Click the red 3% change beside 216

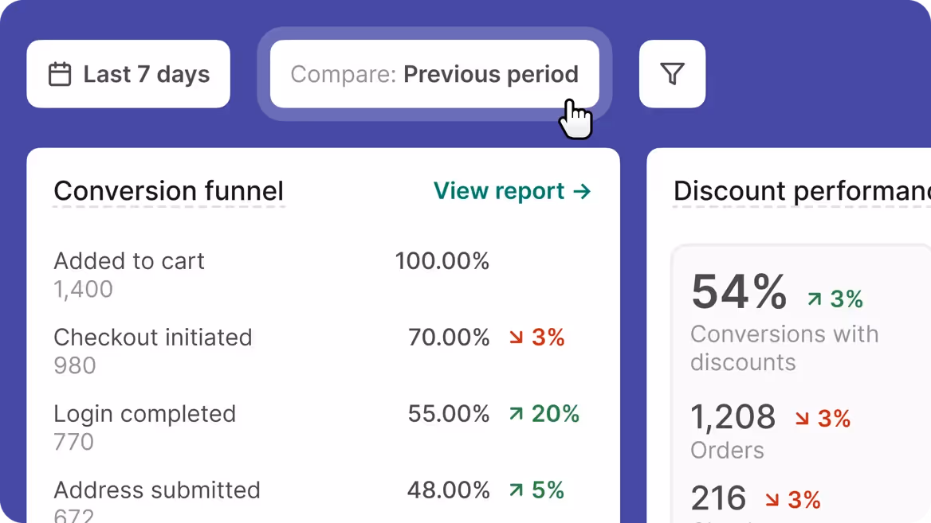tap(792, 500)
